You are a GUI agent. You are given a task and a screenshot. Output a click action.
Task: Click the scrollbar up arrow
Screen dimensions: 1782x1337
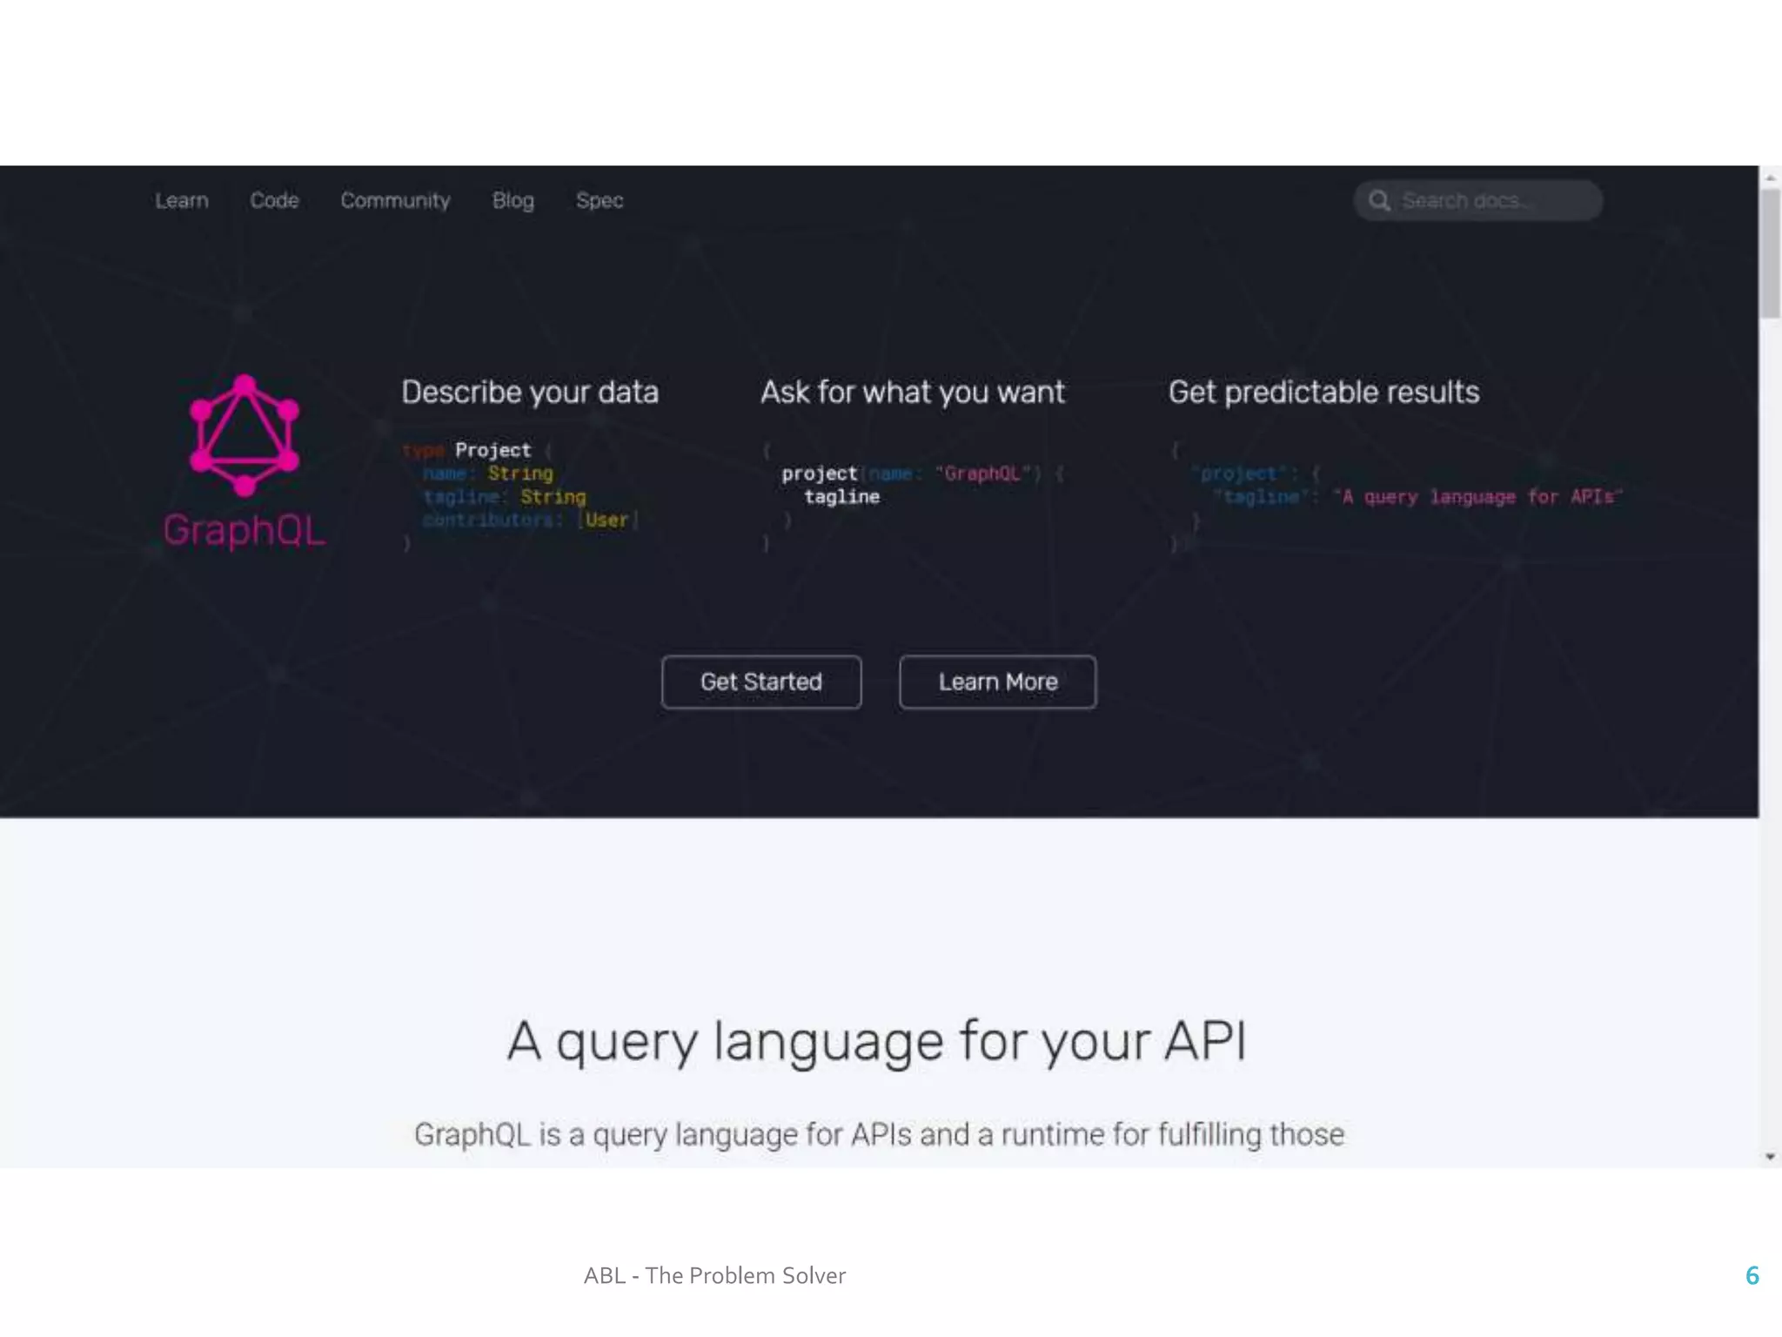coord(1771,178)
